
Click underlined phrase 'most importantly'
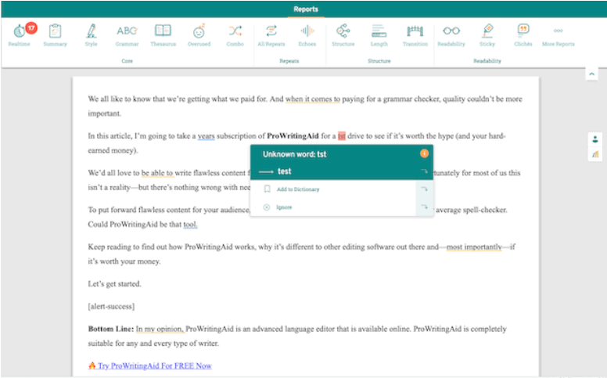[474, 247]
